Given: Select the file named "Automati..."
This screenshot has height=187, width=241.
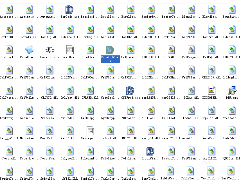Looking at the screenshot, I should pyautogui.click(x=49, y=17).
